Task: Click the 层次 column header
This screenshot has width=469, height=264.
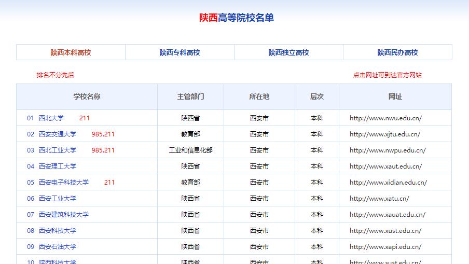Action: coord(317,96)
